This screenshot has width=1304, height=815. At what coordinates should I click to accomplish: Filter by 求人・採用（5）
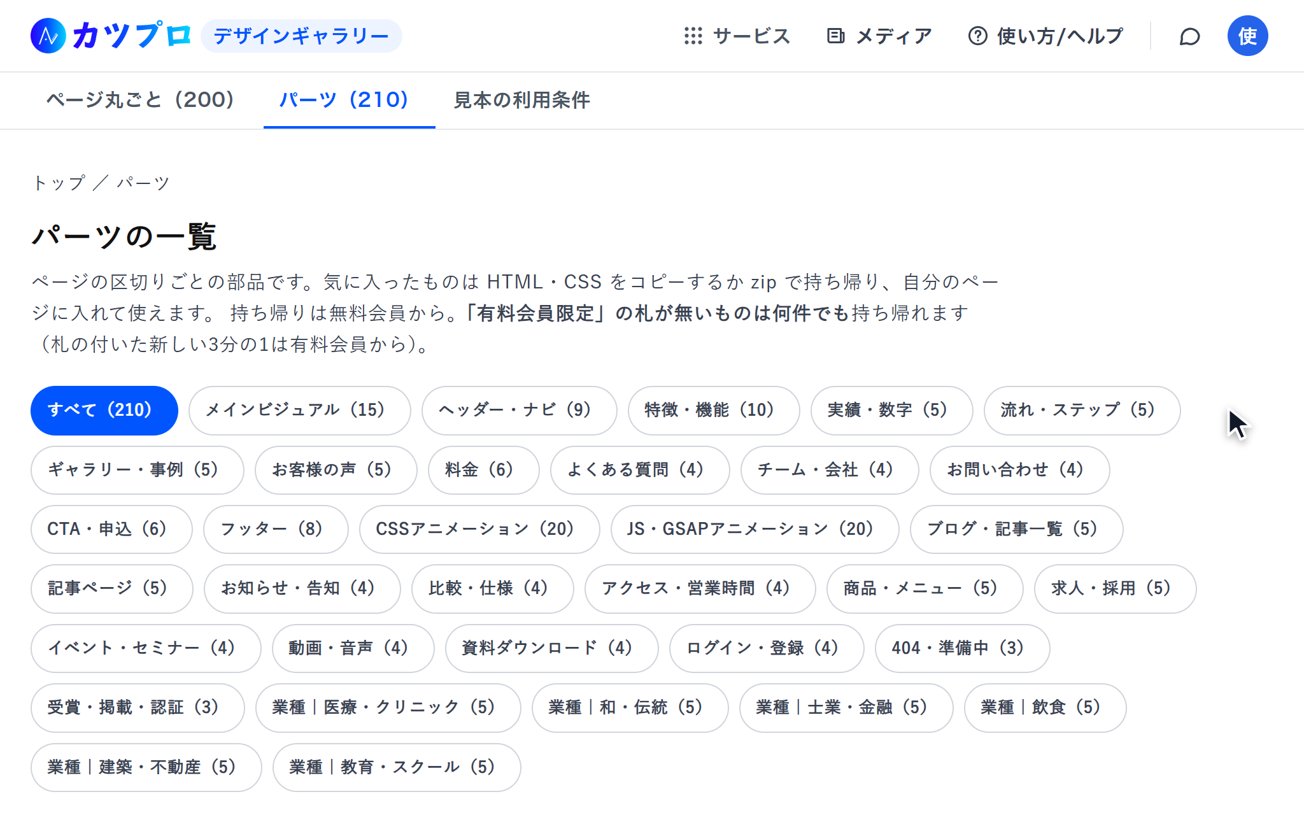click(x=1115, y=588)
